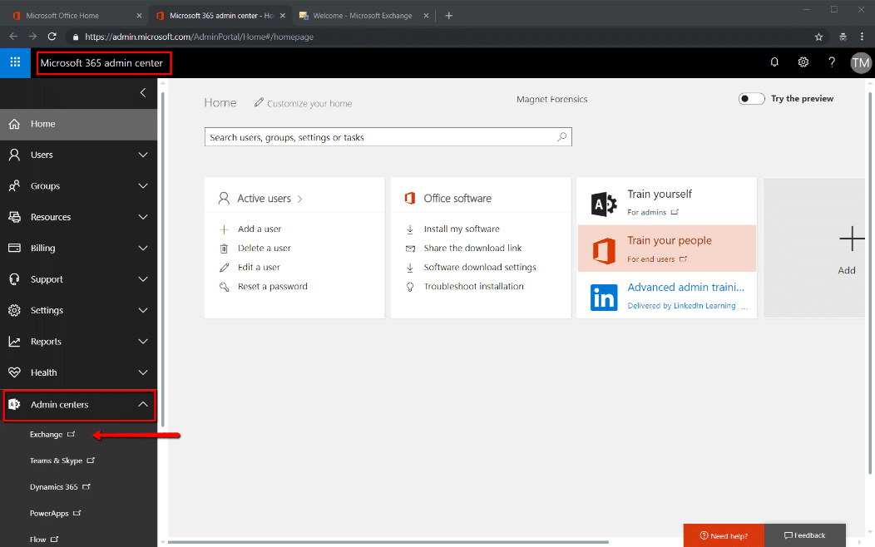The width and height of the screenshot is (875, 547).
Task: Click Share the download link
Action: pos(472,248)
